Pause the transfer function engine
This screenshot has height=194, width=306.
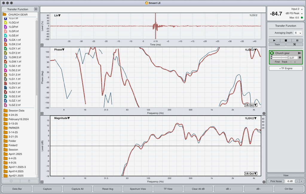(x=297, y=40)
